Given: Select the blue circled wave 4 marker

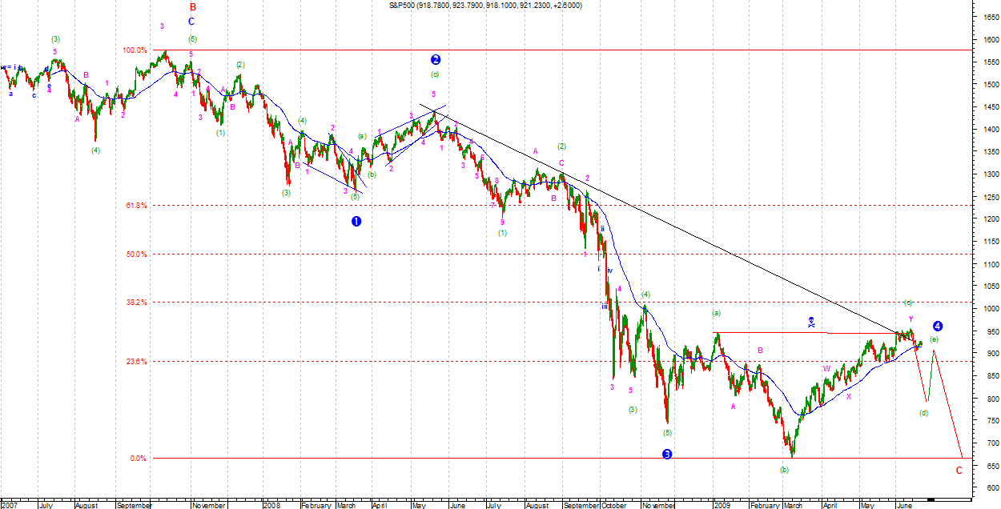Looking at the screenshot, I should coord(938,326).
